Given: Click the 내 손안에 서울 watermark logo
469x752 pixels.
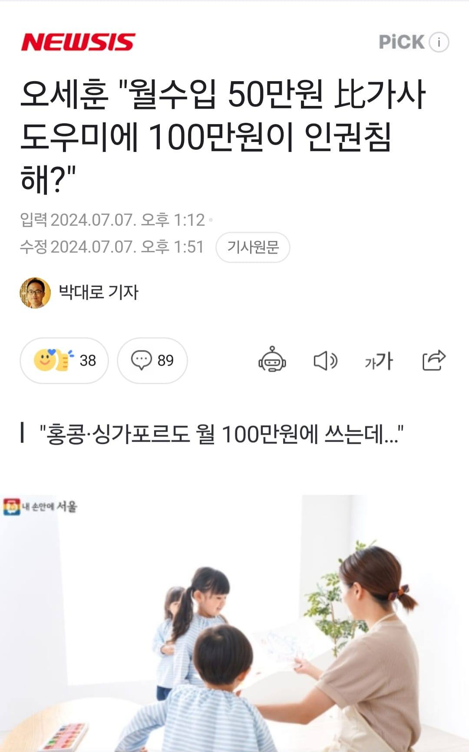Looking at the screenshot, I should [x=40, y=507].
